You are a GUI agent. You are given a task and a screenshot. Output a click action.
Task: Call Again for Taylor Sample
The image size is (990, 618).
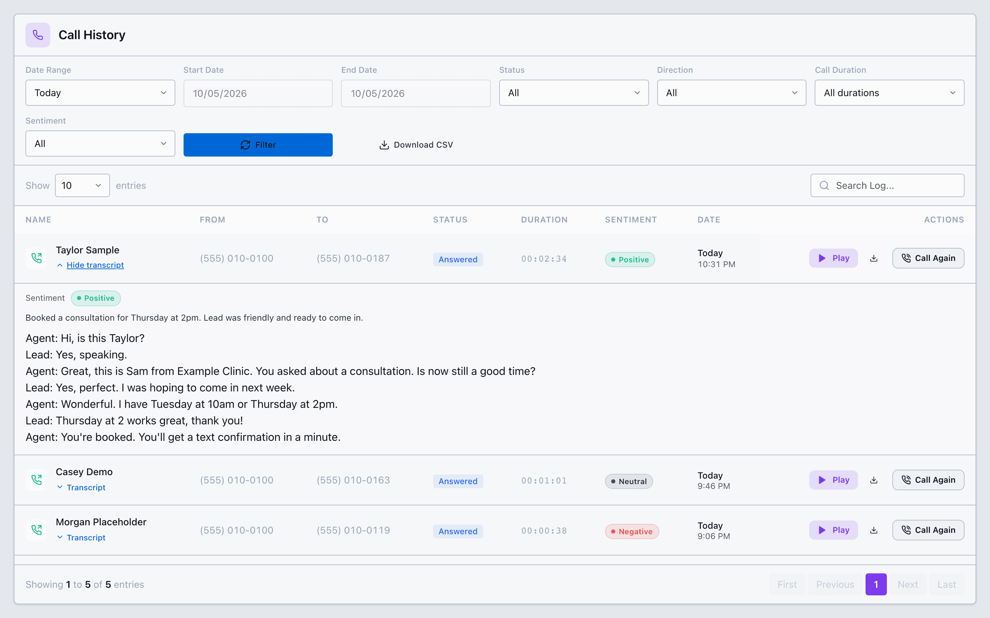[928, 258]
